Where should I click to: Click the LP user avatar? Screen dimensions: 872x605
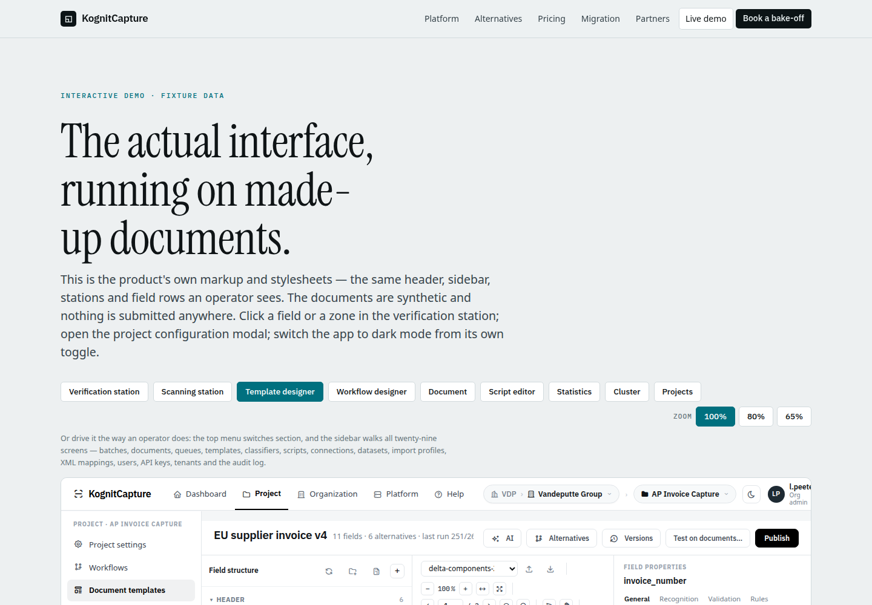coord(776,494)
